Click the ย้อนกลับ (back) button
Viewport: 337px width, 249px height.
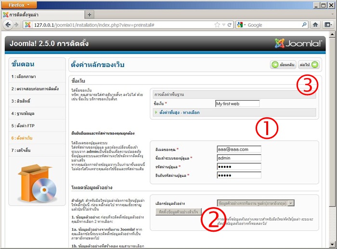click(283, 64)
